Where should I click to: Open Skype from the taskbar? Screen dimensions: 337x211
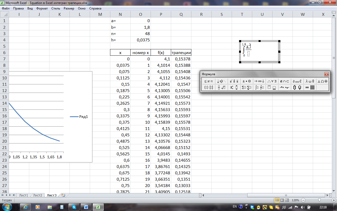pyautogui.click(x=74, y=207)
